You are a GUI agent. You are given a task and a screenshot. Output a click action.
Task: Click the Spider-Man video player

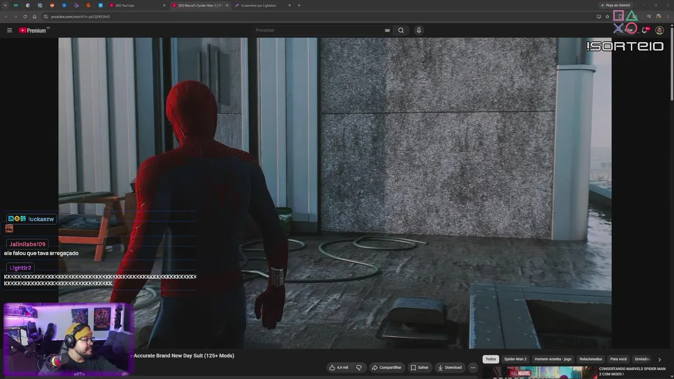[x=335, y=193]
